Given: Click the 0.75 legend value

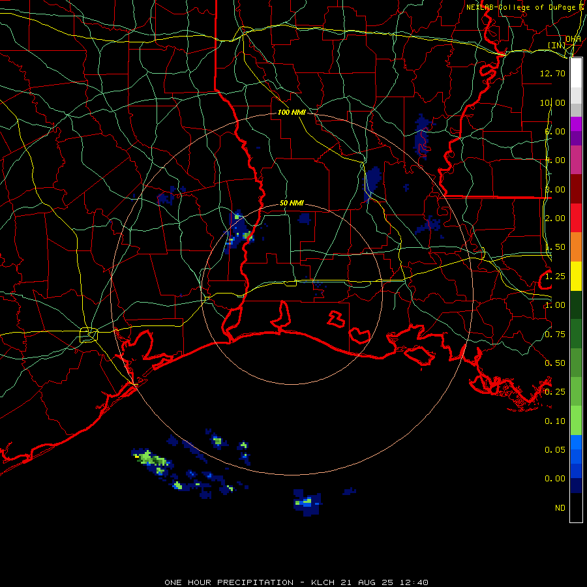Looking at the screenshot, I should pos(555,335).
